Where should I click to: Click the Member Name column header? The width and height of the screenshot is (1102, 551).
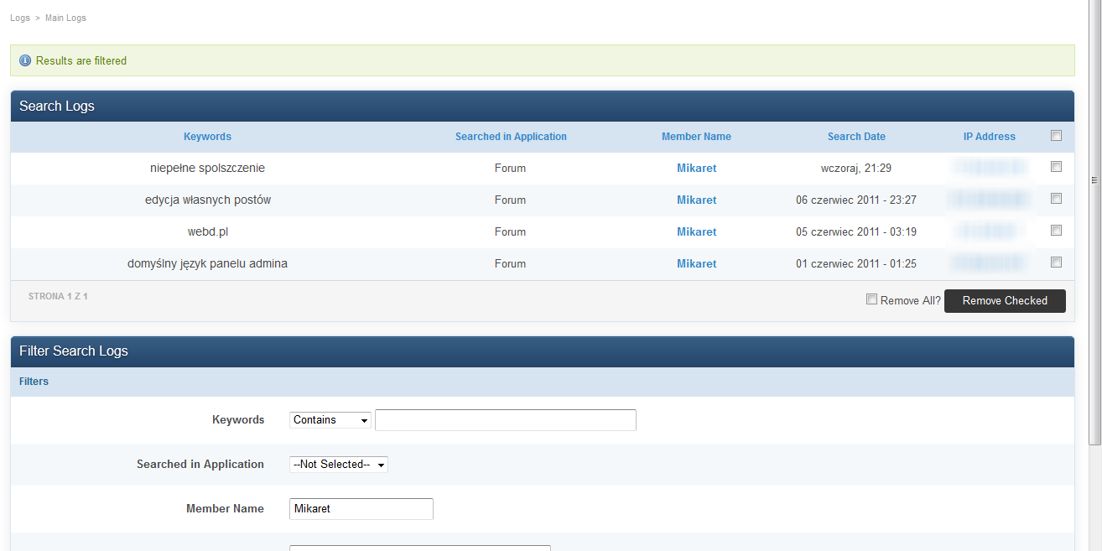[x=696, y=137]
